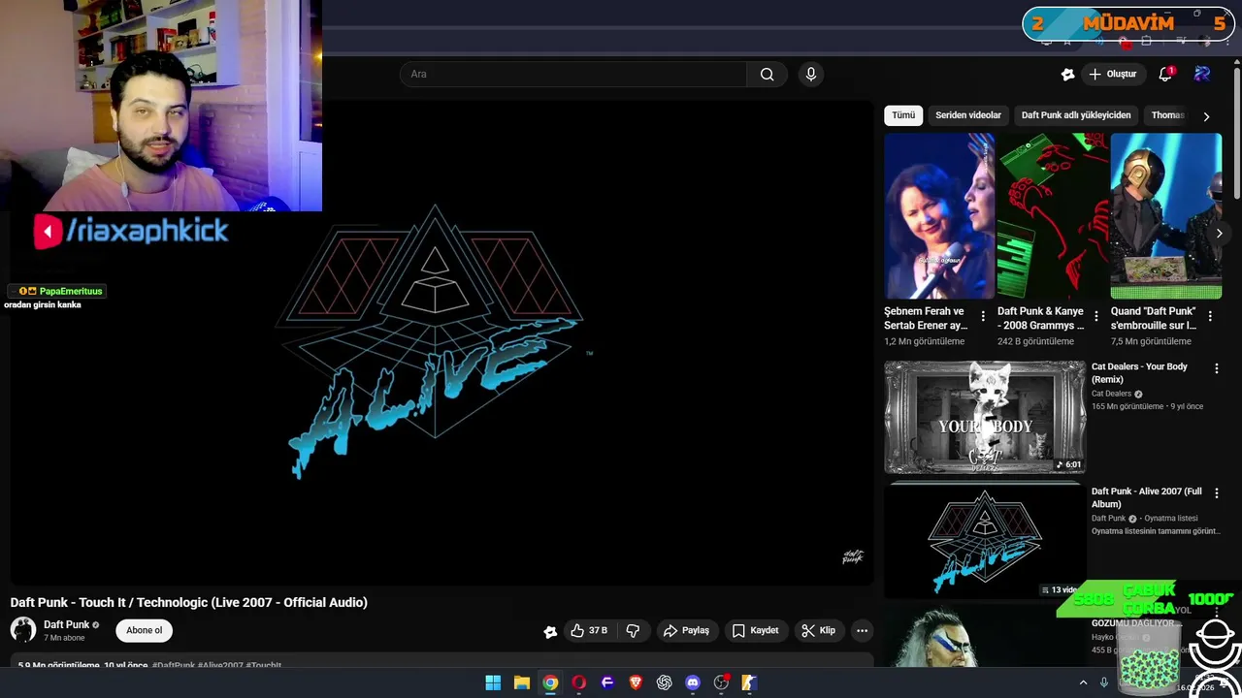The width and height of the screenshot is (1242, 698).
Task: Like the video with 37 B thumbs-up
Action: 589,630
